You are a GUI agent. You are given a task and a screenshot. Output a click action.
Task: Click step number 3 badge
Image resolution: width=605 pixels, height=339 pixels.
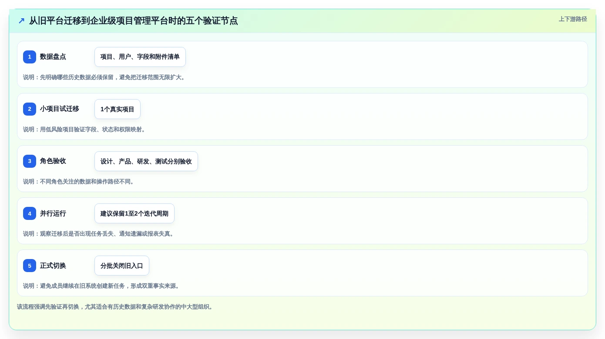point(30,161)
